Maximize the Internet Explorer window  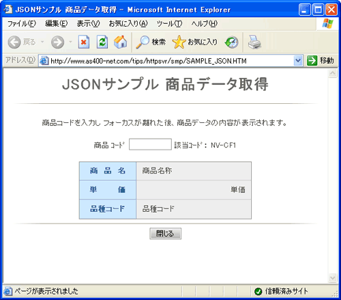[x=318, y=10]
